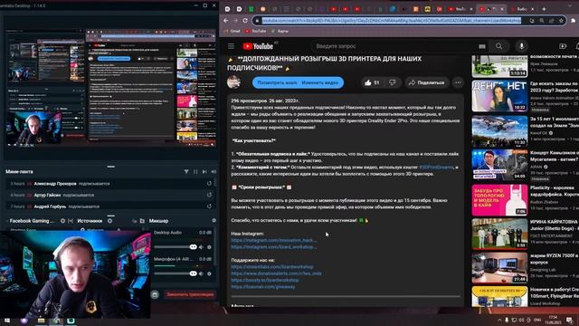Image resolution: width=579 pixels, height=326 pixels.
Task: Click the Поделиться share button
Action: coord(427,82)
